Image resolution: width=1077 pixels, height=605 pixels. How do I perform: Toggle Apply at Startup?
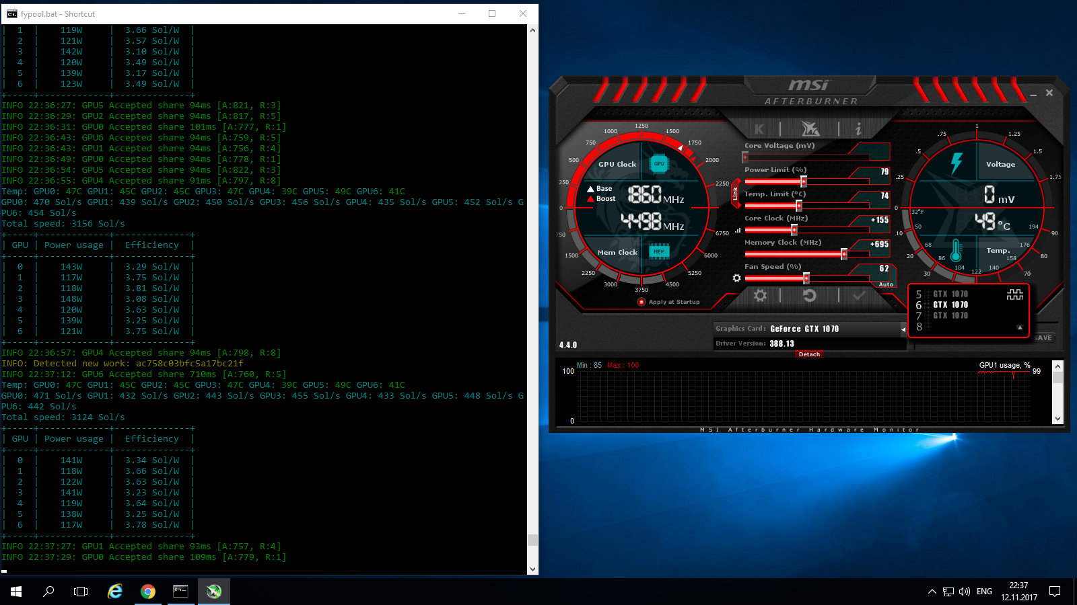pos(641,302)
